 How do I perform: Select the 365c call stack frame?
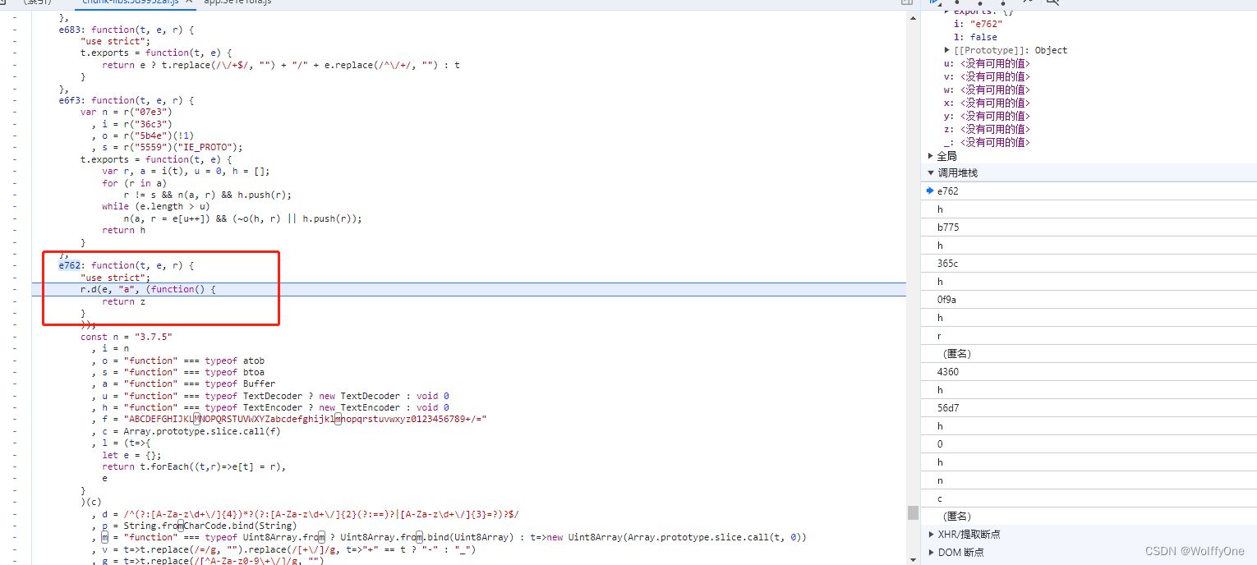[x=1089, y=263]
